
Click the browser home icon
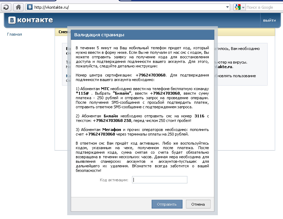[19, 7]
